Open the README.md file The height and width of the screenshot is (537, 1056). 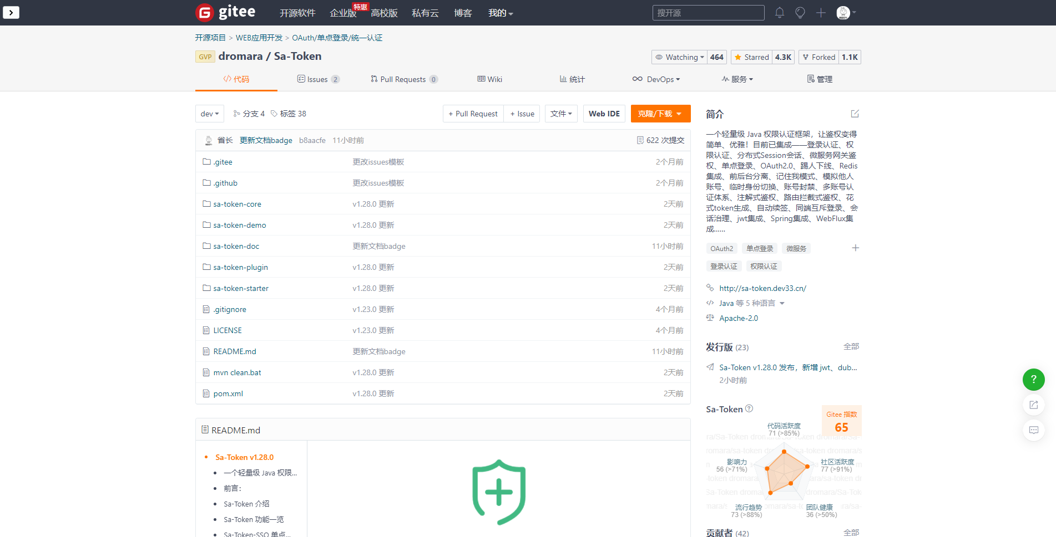[235, 351]
